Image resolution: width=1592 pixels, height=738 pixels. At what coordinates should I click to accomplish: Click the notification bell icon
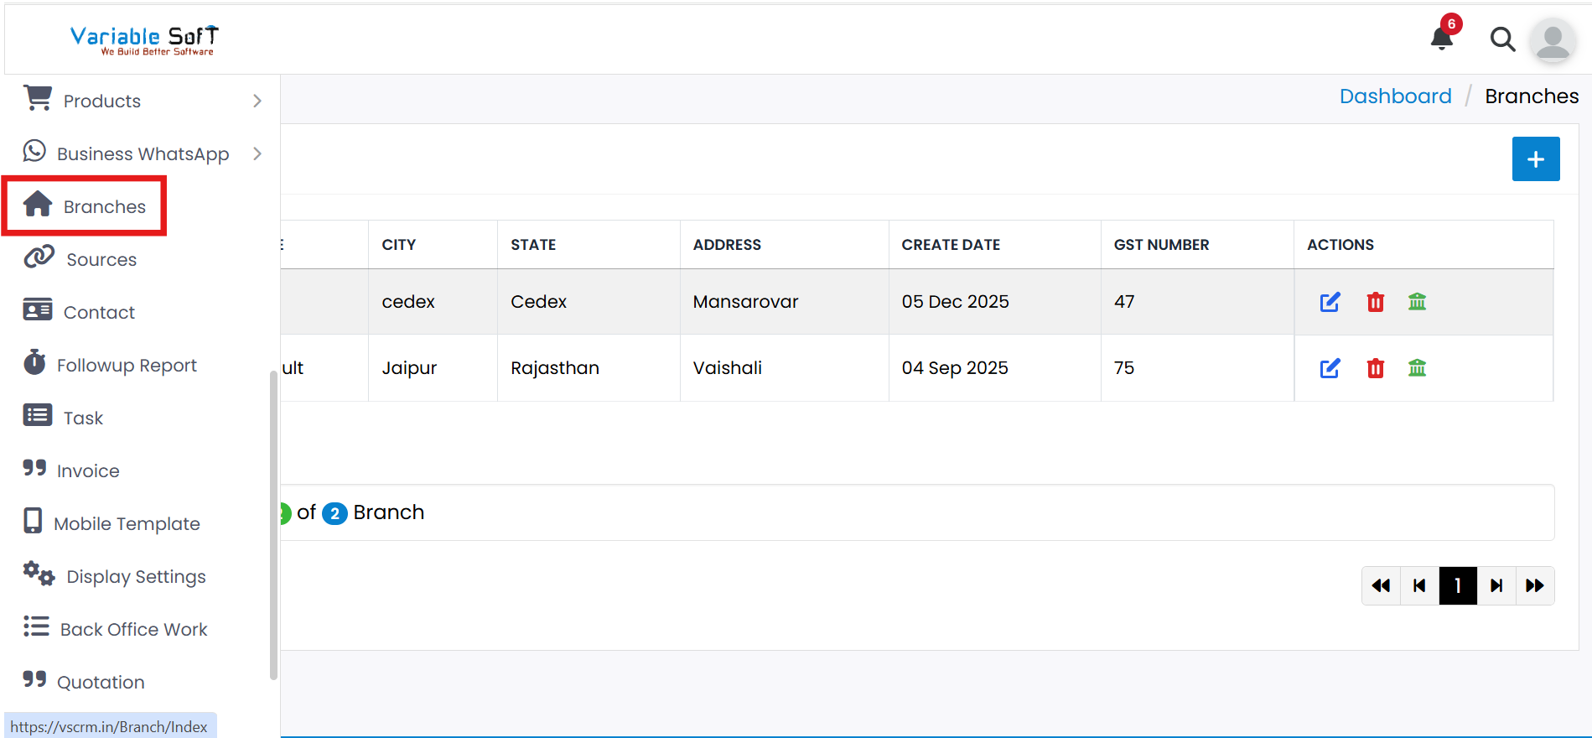click(x=1441, y=39)
